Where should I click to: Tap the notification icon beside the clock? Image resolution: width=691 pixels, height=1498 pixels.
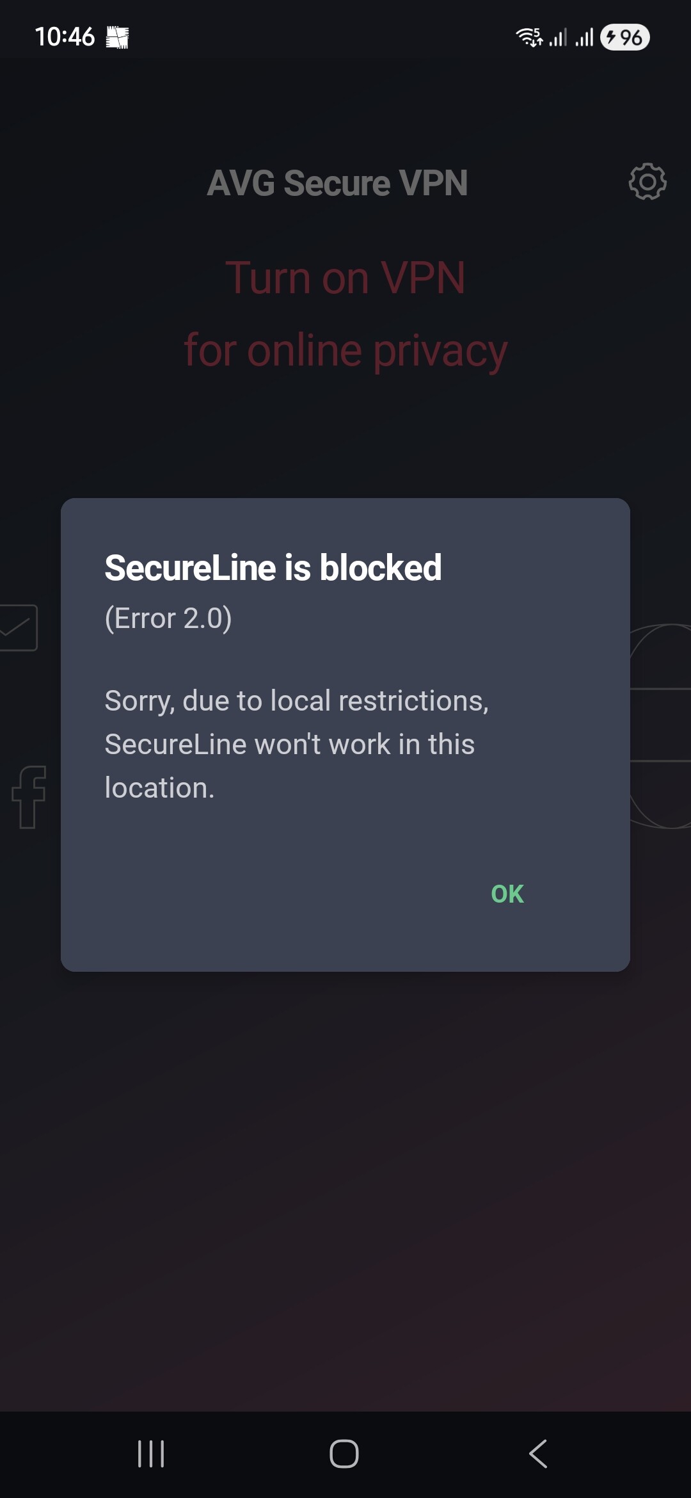click(117, 38)
